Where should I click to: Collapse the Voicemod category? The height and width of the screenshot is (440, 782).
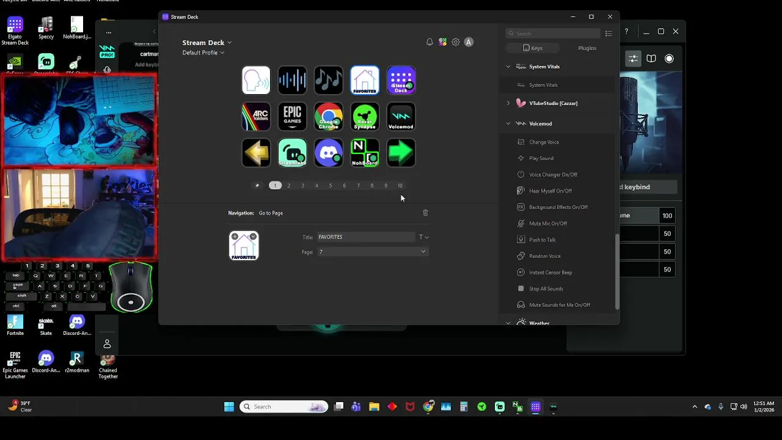(508, 123)
